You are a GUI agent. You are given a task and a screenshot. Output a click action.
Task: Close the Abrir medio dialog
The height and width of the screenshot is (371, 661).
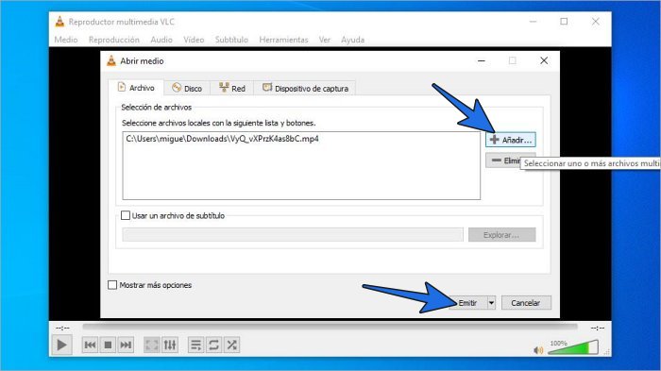544,60
